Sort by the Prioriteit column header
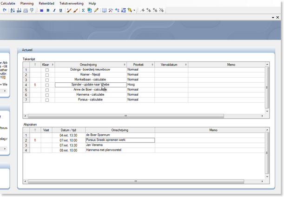Viewport: 284px width, 197px height. [140, 65]
